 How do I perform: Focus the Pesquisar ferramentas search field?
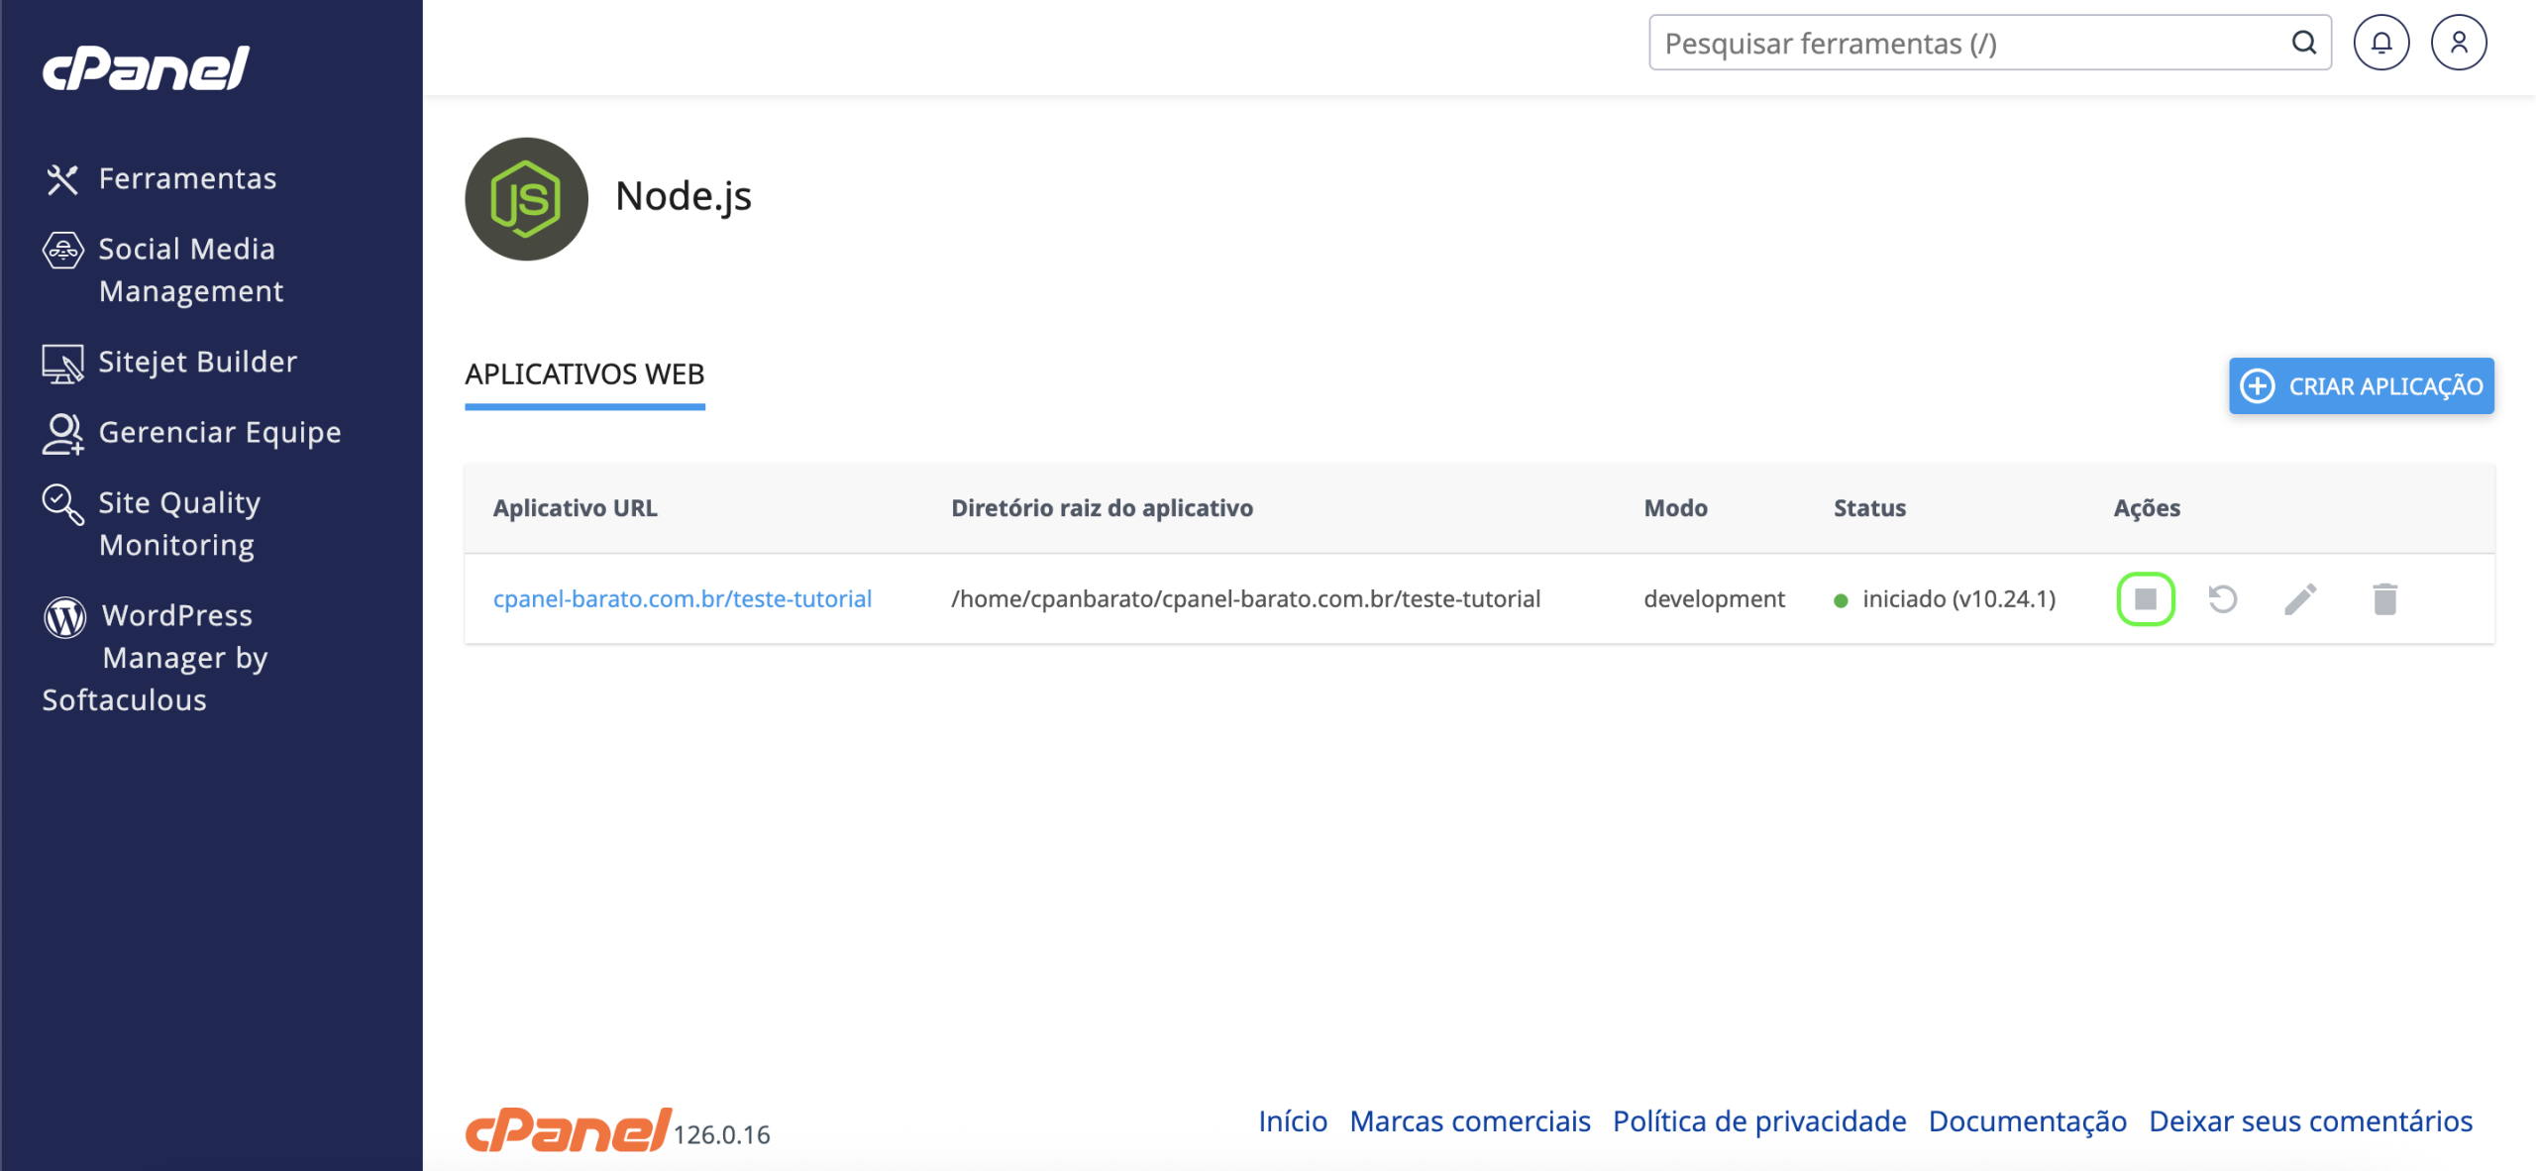click(1989, 43)
